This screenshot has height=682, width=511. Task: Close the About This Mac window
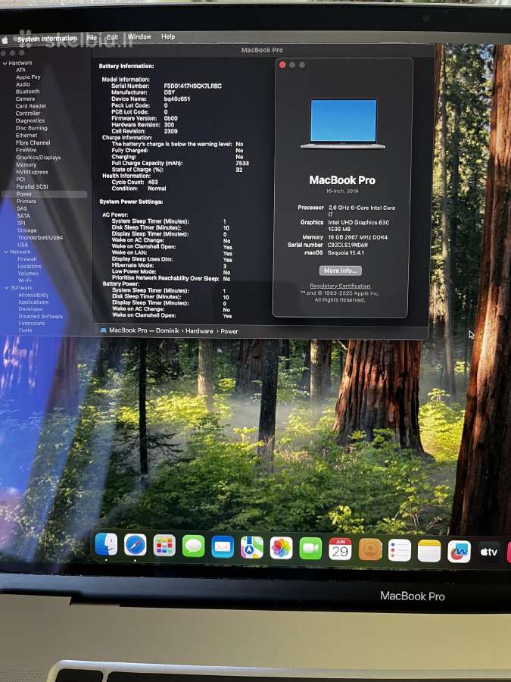[282, 65]
